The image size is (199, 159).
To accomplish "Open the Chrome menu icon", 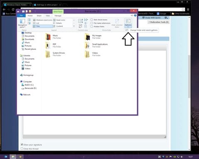I will (x=188, y=10).
